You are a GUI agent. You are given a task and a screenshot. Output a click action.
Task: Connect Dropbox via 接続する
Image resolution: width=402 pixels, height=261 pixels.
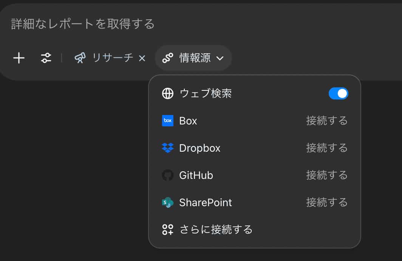[x=327, y=148]
